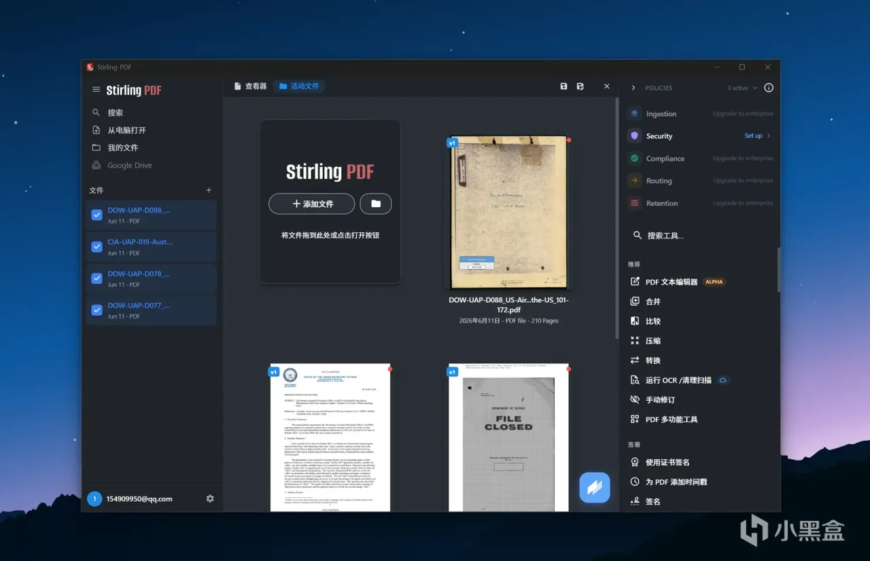Click the policies info icon
Image resolution: width=870 pixels, height=561 pixels.
coord(769,88)
